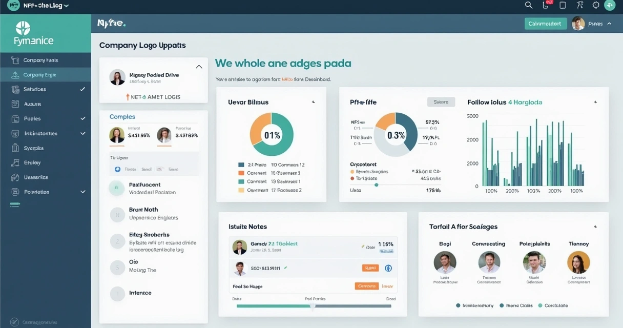Click the green round icon in top-right corner
This screenshot has height=328, width=623.
pos(610,5)
